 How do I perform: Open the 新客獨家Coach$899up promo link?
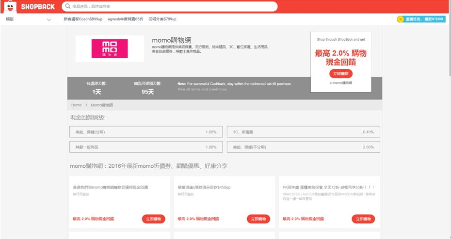tap(83, 19)
